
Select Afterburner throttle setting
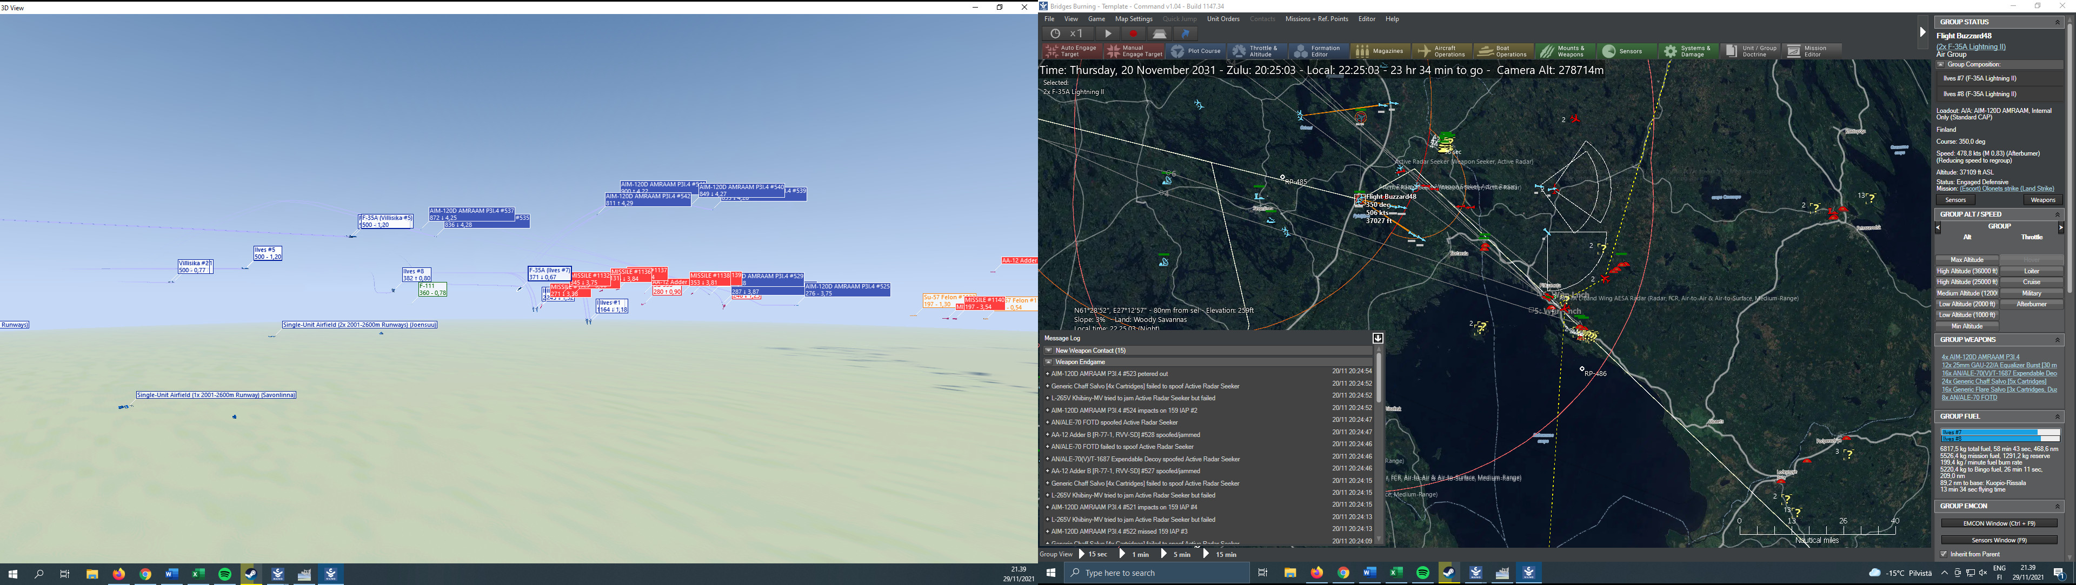[x=2031, y=304]
